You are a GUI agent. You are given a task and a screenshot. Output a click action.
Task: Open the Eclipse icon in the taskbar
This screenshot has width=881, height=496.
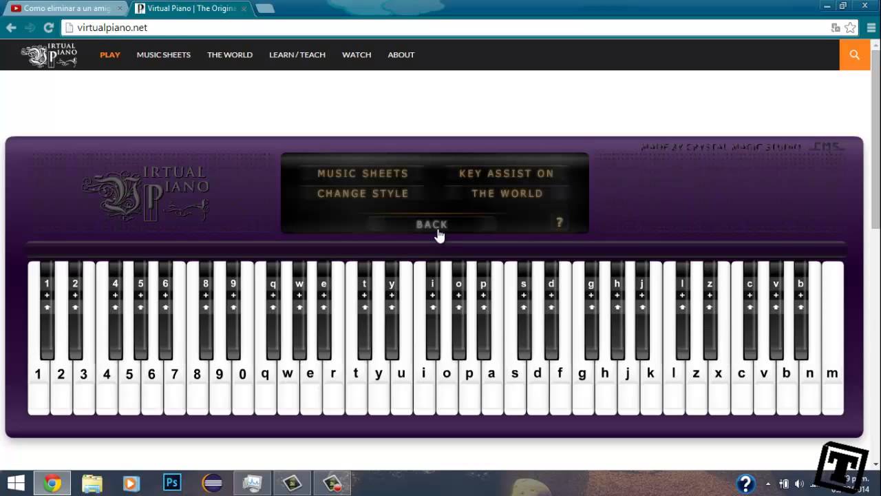[x=212, y=483]
